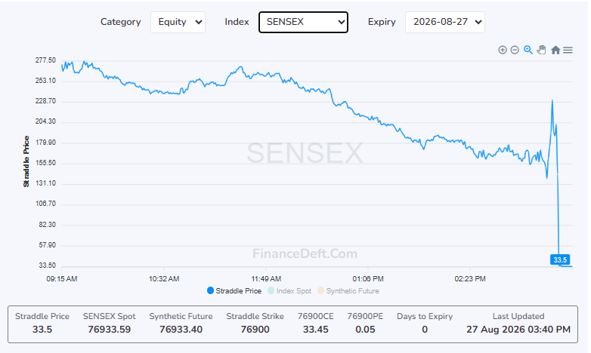Screen dimensions: 591x353
Task: Toggle Straddle Price series in legend
Action: [234, 291]
